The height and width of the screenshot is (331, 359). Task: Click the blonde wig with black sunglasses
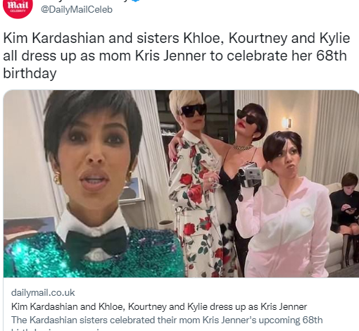(x=187, y=106)
